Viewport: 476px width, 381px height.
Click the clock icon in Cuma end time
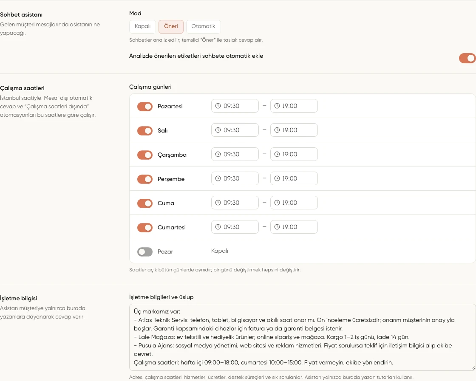pyautogui.click(x=277, y=203)
